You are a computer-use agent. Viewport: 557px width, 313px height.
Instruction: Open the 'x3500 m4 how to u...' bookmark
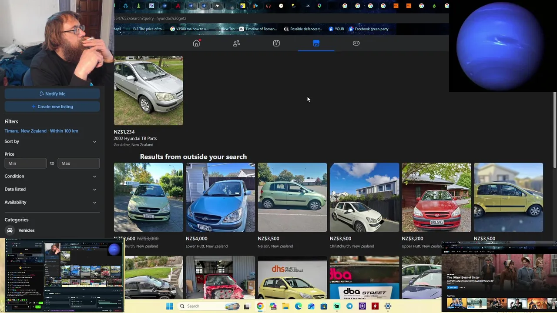point(189,29)
